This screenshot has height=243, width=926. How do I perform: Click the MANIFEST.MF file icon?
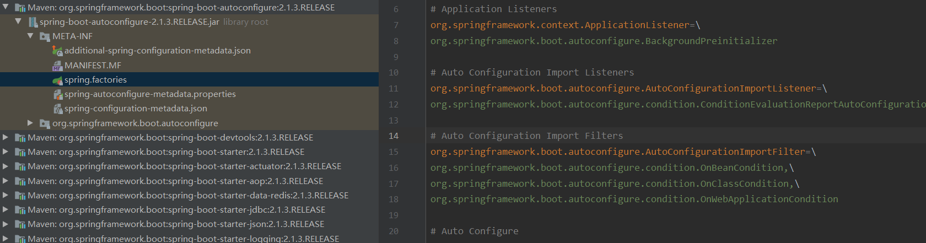pyautogui.click(x=57, y=66)
